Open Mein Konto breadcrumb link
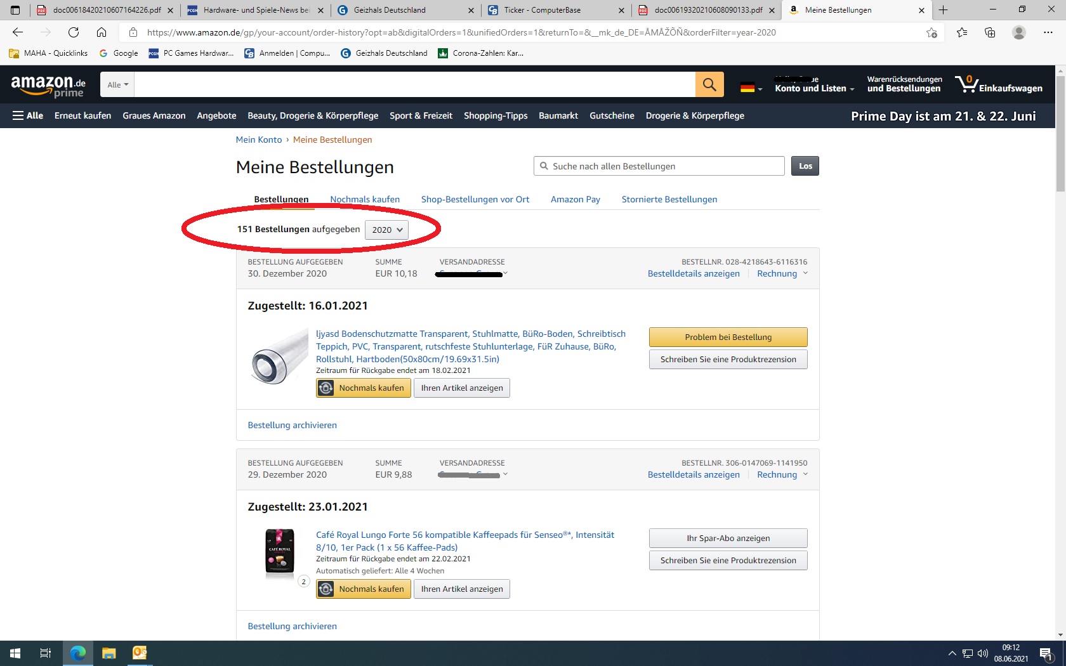The image size is (1066, 666). (x=259, y=140)
